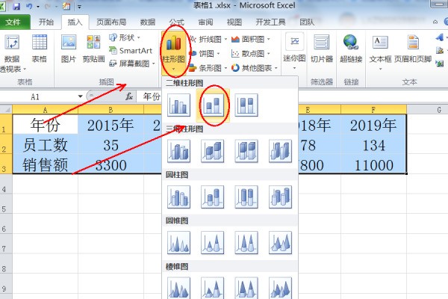This screenshot has height=299, width=448.
Task: Open the 散点图 scatter chart dropdown
Action: (x=251, y=54)
